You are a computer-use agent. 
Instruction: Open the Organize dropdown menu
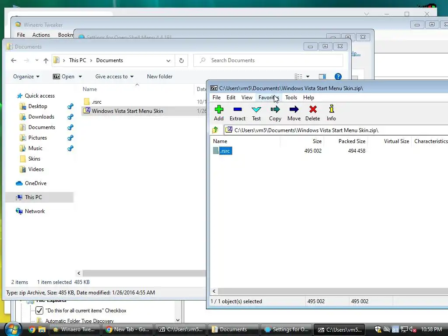(x=26, y=77)
